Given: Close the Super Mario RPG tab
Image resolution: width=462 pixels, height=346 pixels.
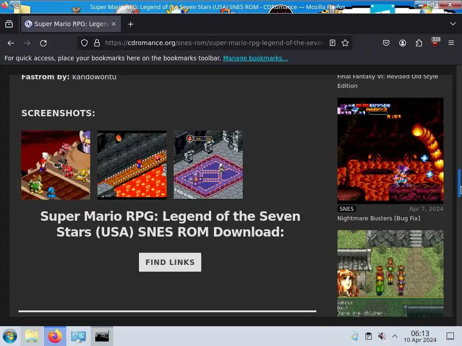Looking at the screenshot, I should click(x=114, y=24).
